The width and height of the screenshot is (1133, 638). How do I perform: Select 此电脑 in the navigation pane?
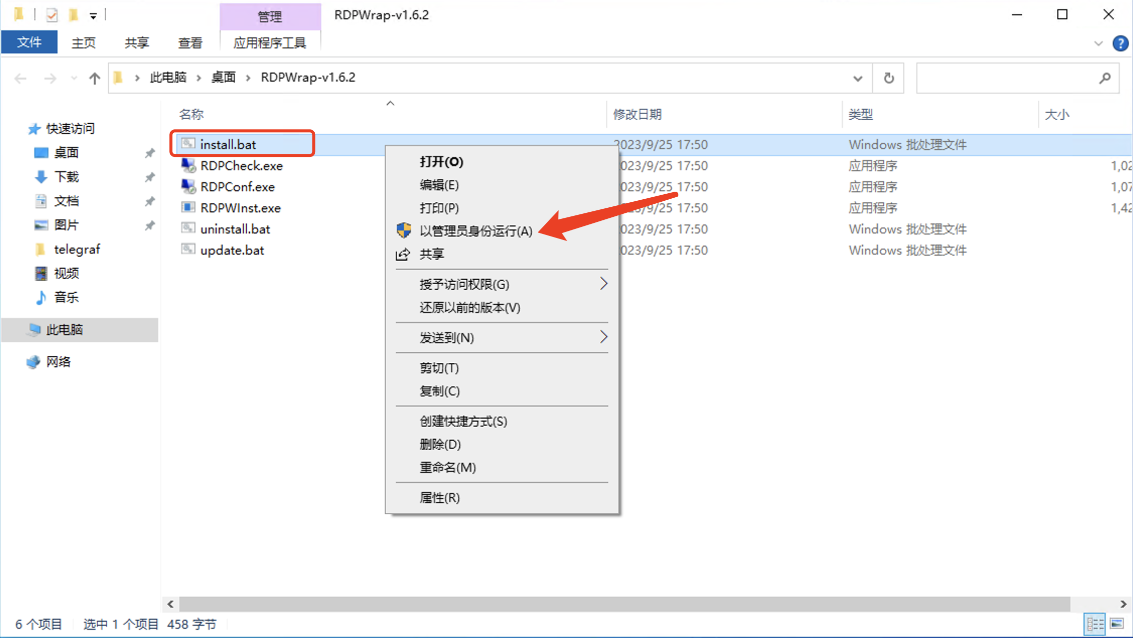point(64,330)
